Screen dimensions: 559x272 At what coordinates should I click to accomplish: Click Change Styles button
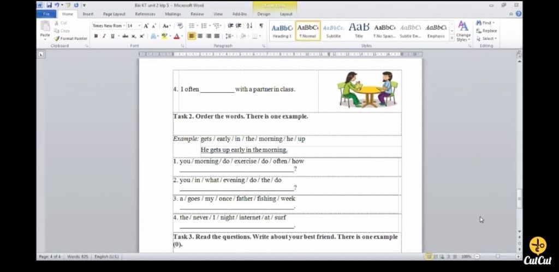point(463,31)
